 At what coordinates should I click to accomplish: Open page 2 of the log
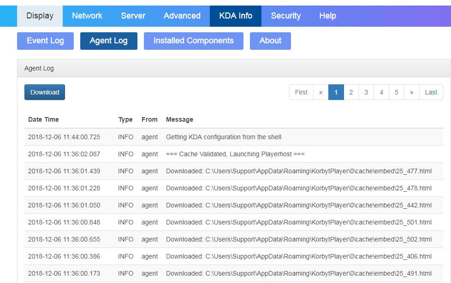tap(351, 92)
